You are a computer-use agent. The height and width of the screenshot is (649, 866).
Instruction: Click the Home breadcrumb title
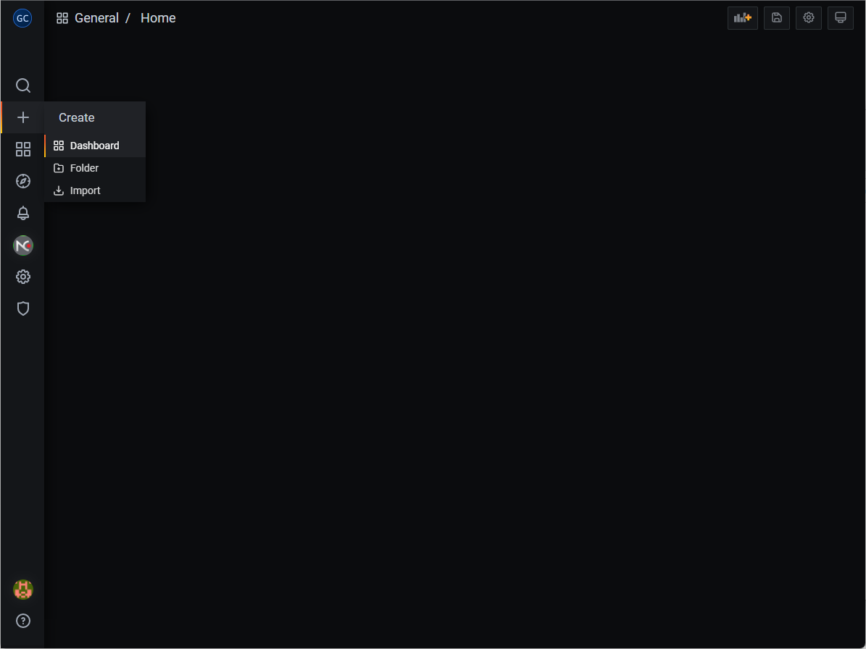coord(158,18)
